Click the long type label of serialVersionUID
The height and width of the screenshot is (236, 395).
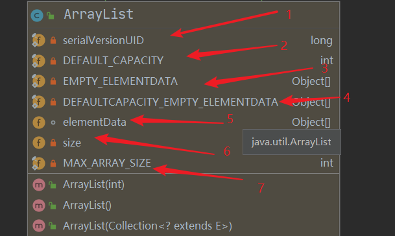pyautogui.click(x=322, y=41)
